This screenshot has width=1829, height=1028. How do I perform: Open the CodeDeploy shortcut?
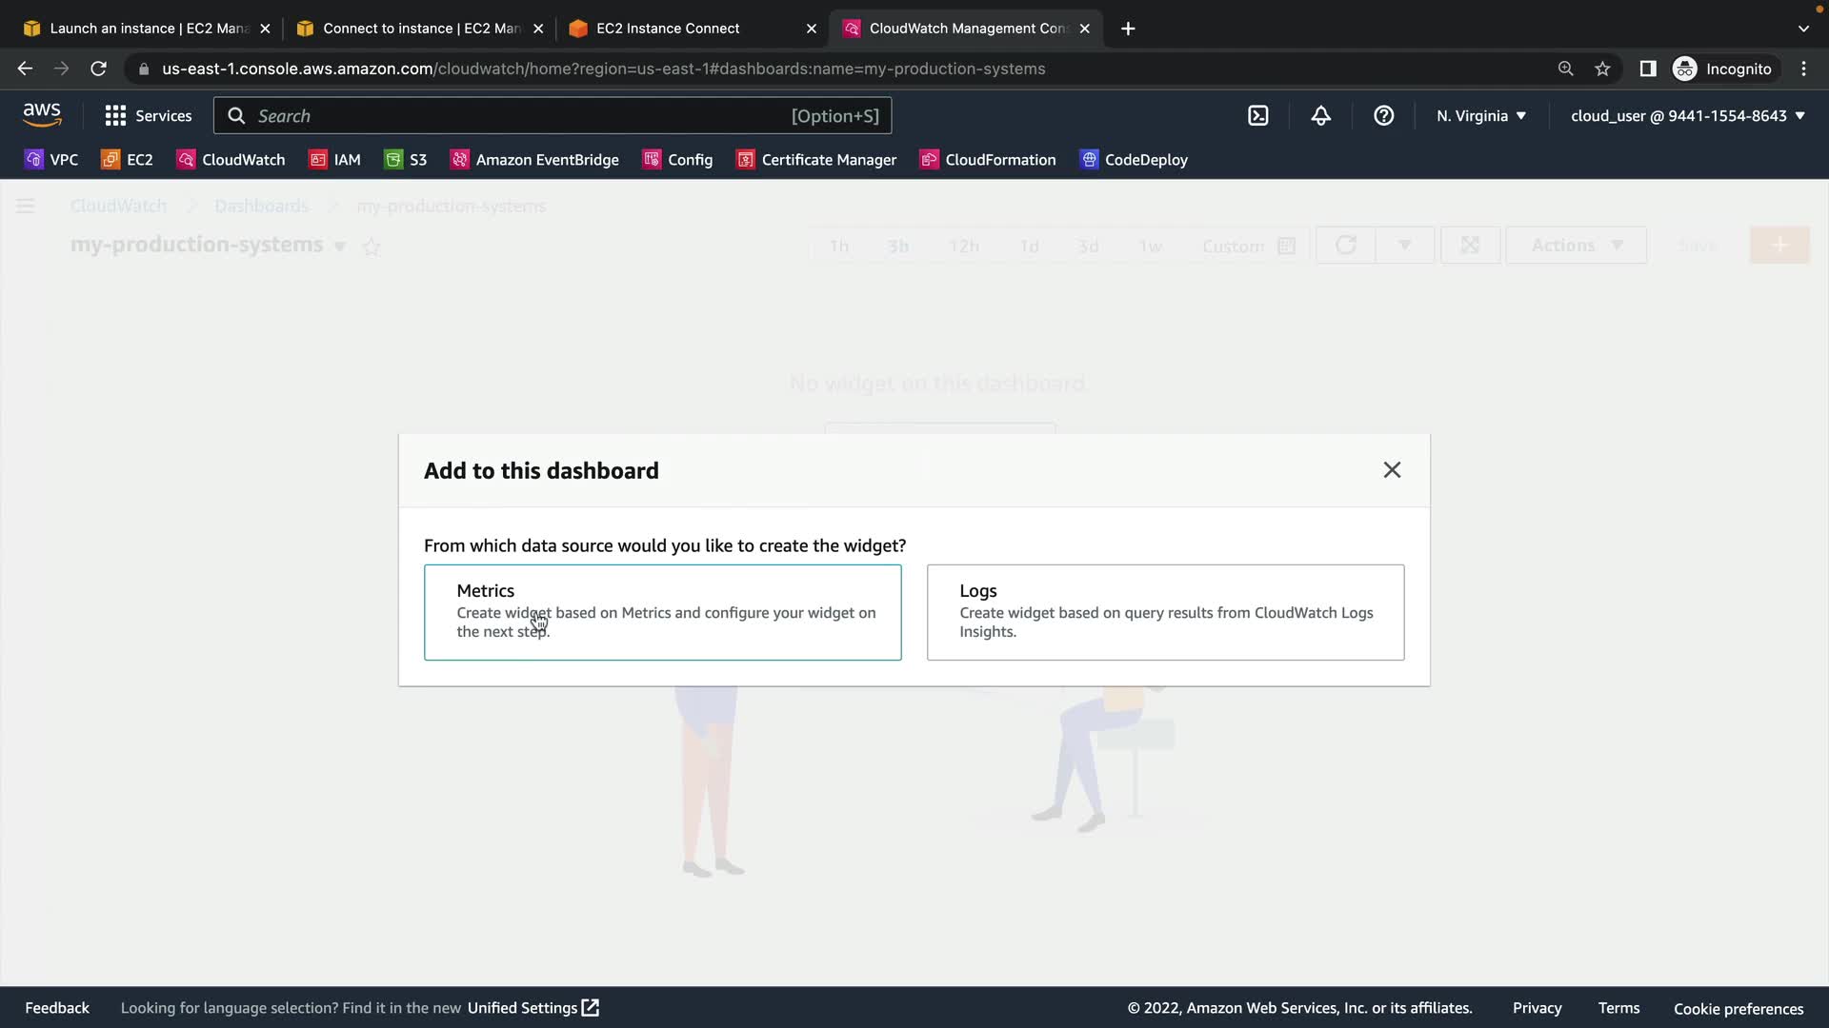[1134, 160]
